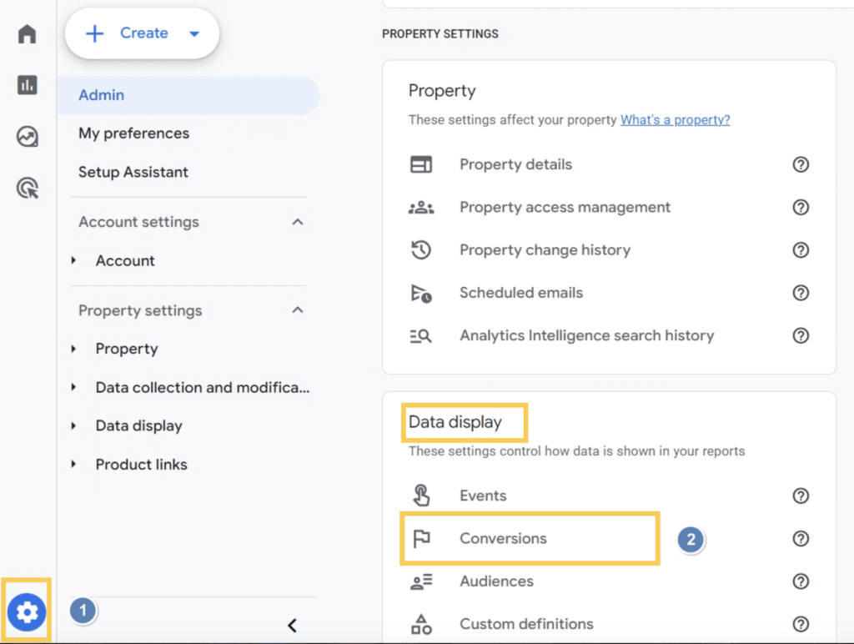Viewport: 854px width, 644px height.
Task: Open Scheduled emails
Action: tap(521, 293)
